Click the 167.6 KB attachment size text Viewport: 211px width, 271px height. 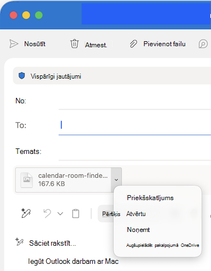click(52, 184)
